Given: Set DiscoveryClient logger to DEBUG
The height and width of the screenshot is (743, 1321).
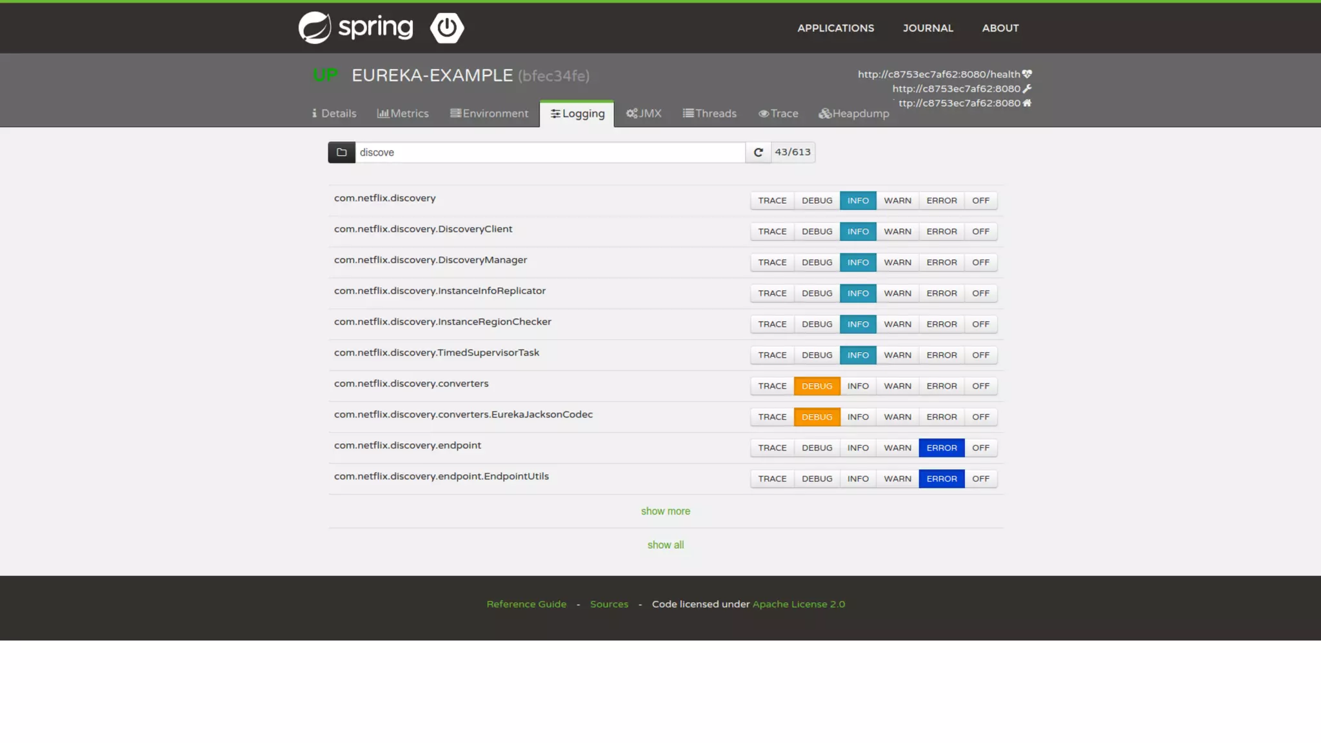Looking at the screenshot, I should 817,232.
